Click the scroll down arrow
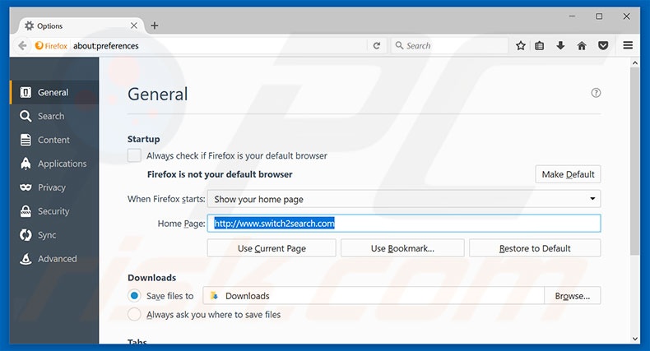The width and height of the screenshot is (650, 351). 634,339
